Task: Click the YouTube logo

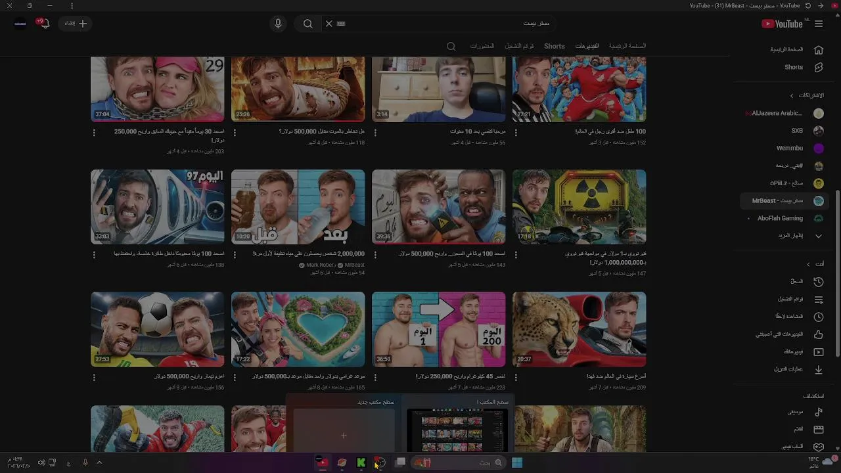Action: 782,24
